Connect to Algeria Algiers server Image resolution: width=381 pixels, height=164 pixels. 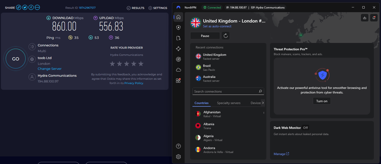click(x=228, y=138)
